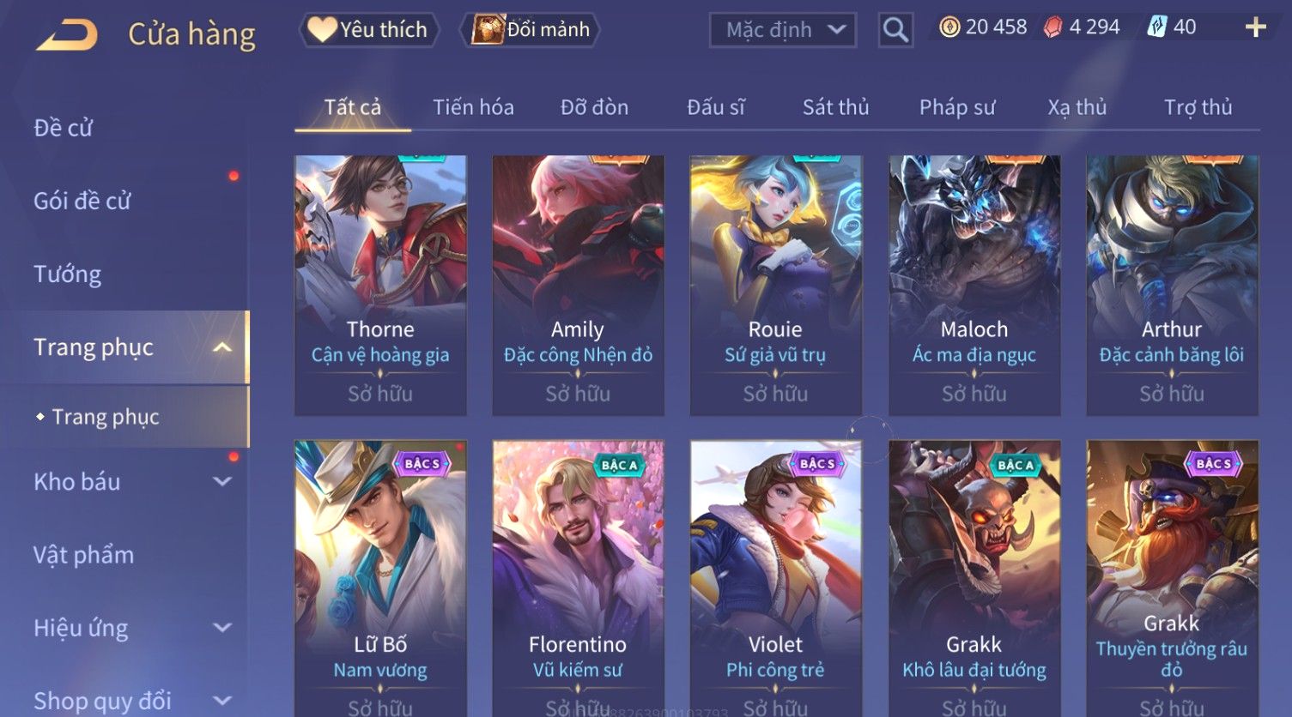Switch to the Pháp sư tab
Screen dimensions: 1292x717
coord(957,107)
